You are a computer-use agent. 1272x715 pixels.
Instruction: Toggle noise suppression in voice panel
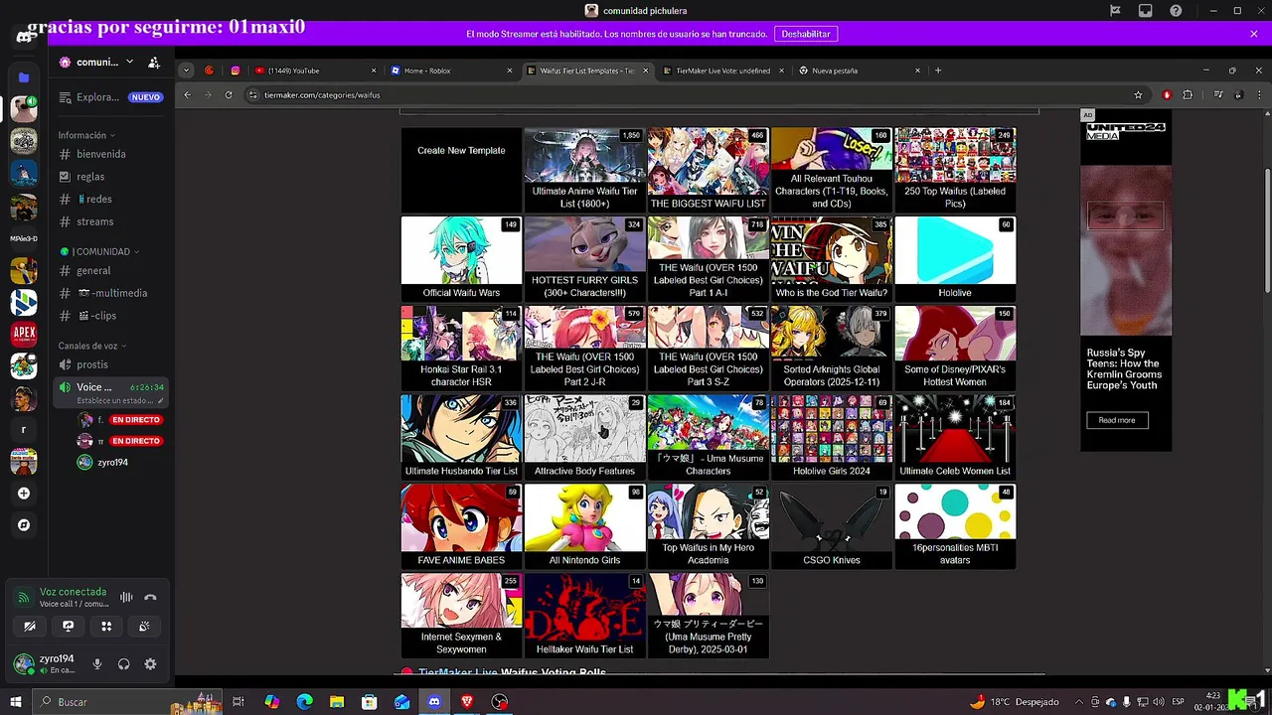click(x=126, y=597)
